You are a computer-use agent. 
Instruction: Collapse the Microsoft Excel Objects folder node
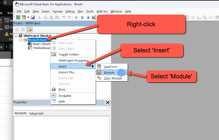21,40
